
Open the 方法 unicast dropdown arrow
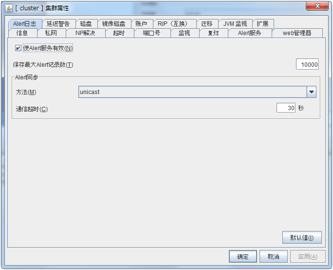[x=312, y=92]
